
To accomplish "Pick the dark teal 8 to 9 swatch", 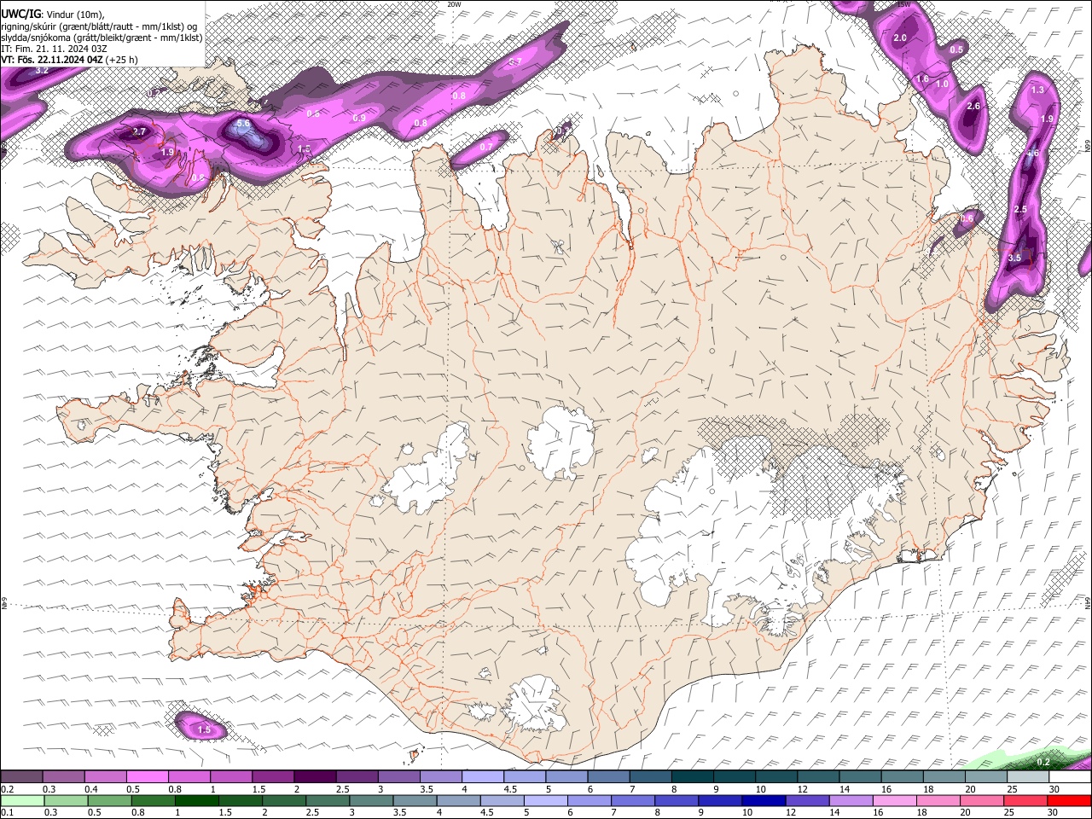I will (x=692, y=777).
